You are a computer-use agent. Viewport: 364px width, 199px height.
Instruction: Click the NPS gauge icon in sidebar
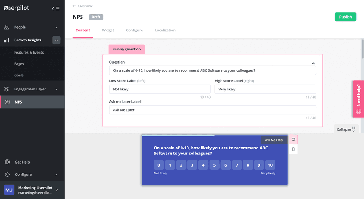[x=7, y=102]
